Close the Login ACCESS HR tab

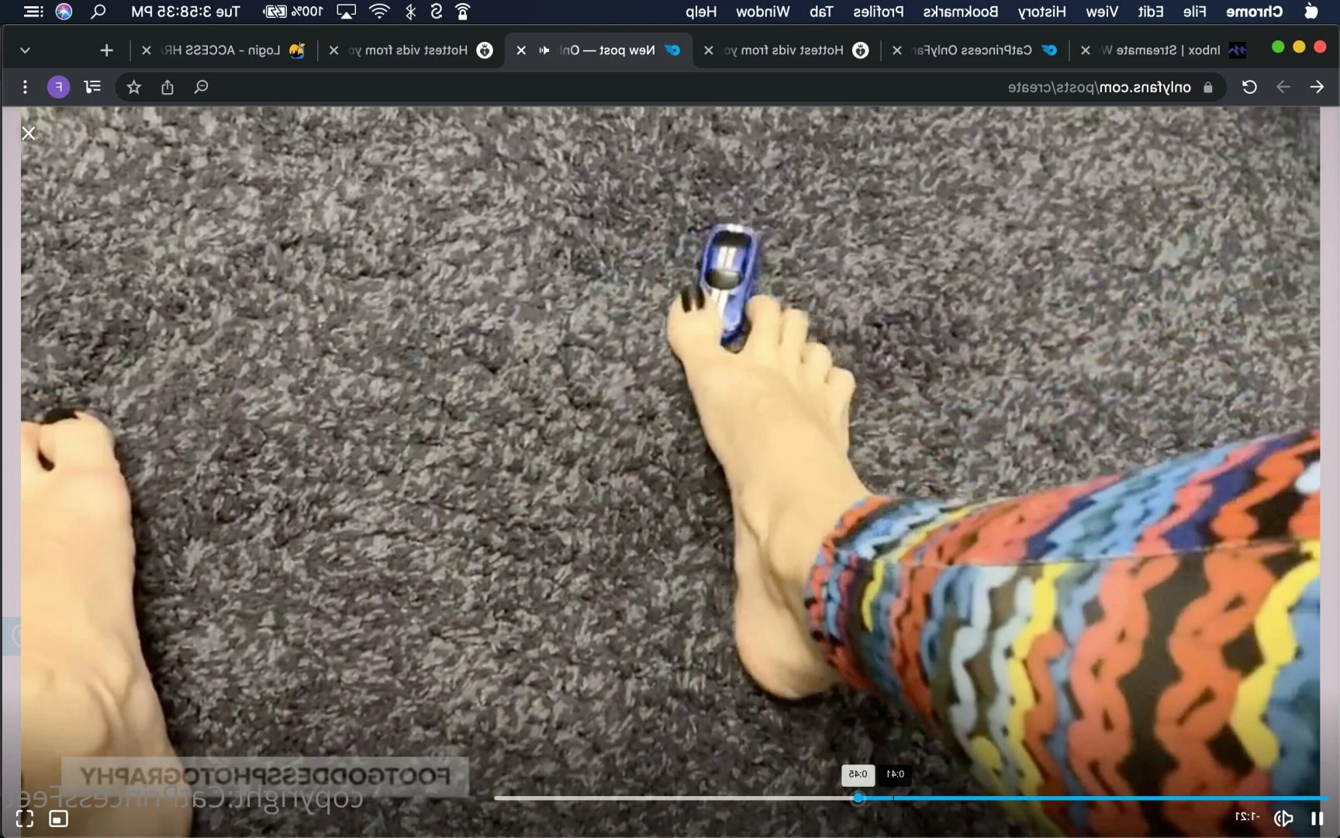[x=146, y=50]
